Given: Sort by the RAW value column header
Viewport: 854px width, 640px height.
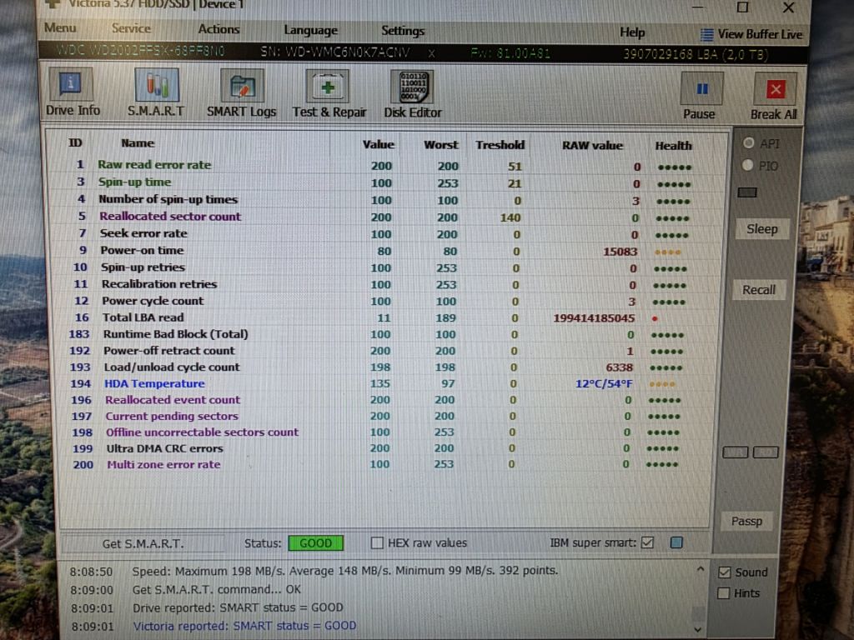Looking at the screenshot, I should point(592,145).
